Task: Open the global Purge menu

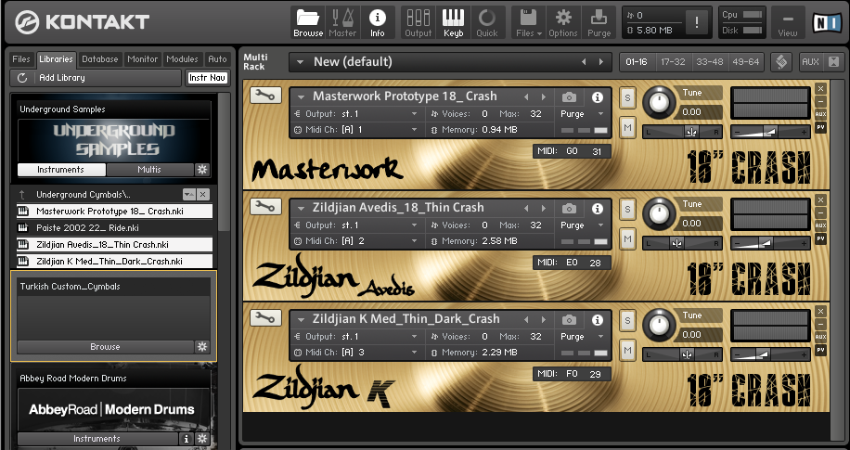Action: pos(599,23)
